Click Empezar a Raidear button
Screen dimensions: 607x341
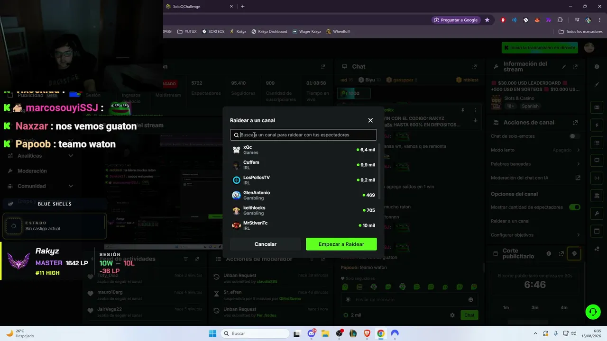(341, 244)
